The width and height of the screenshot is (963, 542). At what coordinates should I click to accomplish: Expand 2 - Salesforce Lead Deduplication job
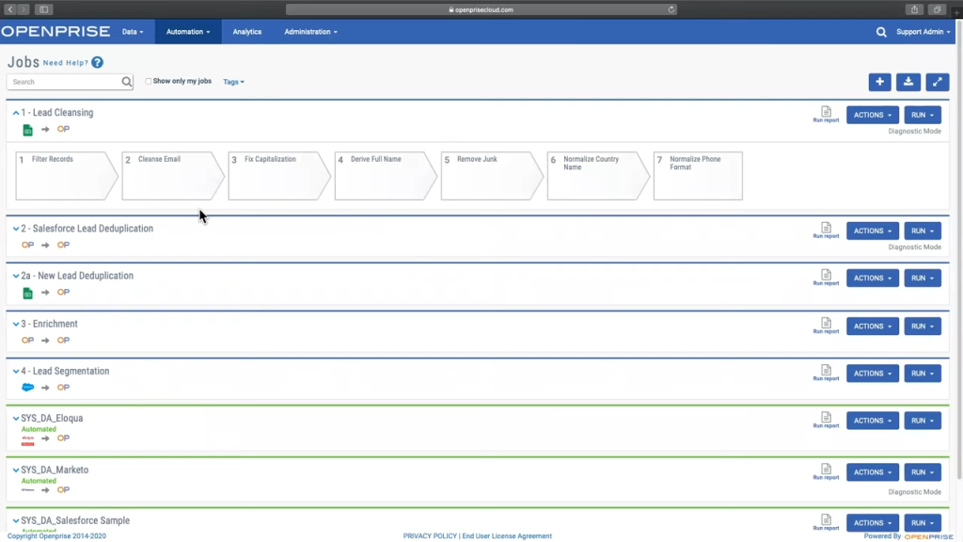coord(16,229)
